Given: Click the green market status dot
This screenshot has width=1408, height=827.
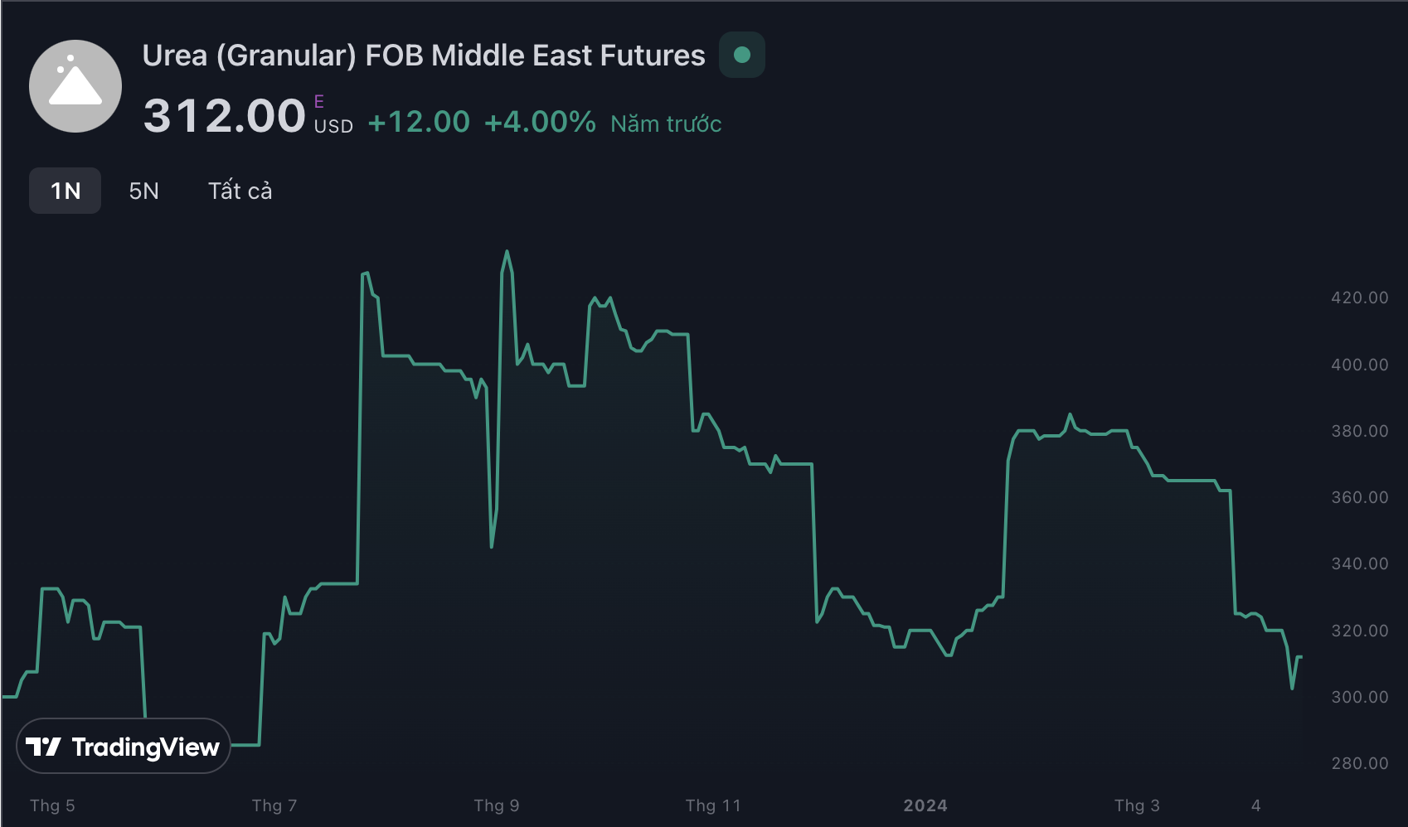Looking at the screenshot, I should [742, 55].
